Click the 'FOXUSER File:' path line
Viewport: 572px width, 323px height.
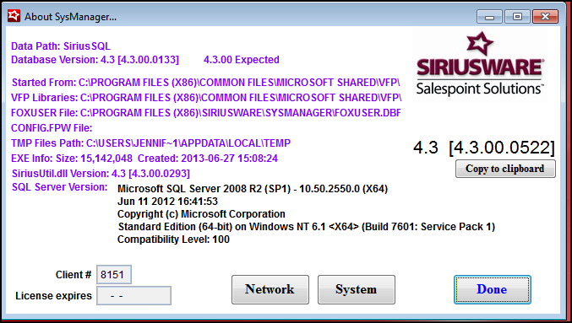(x=206, y=113)
